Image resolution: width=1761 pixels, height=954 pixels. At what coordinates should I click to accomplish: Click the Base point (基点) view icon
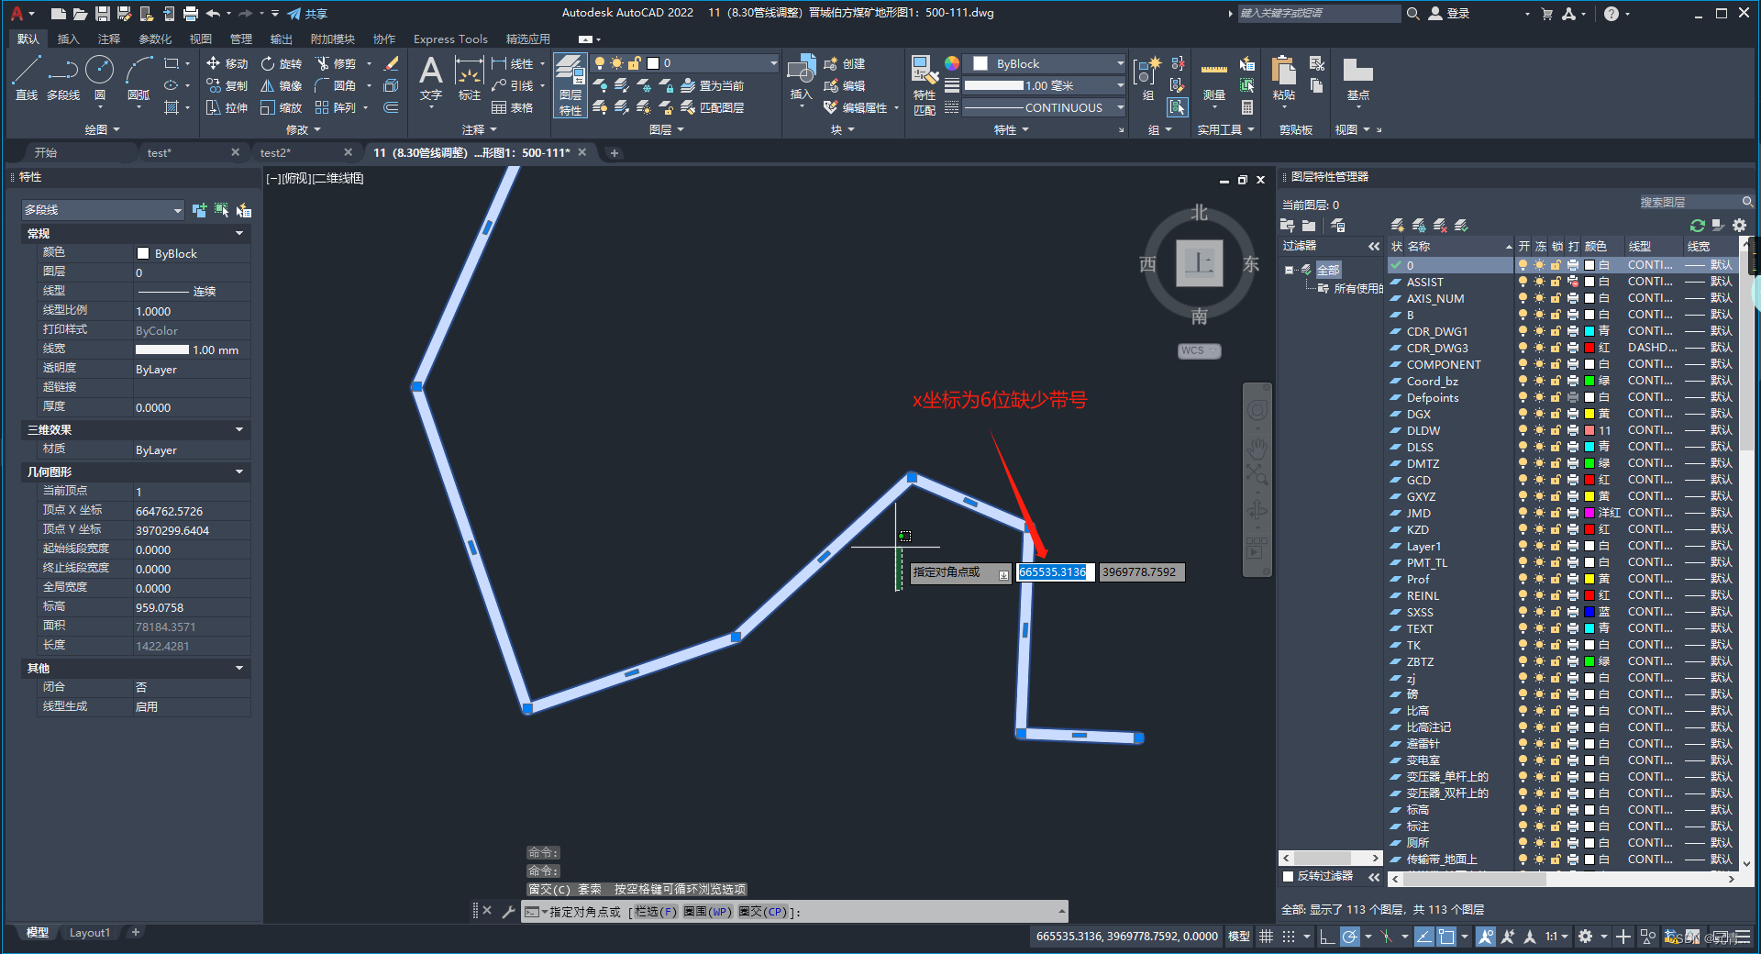[1357, 78]
